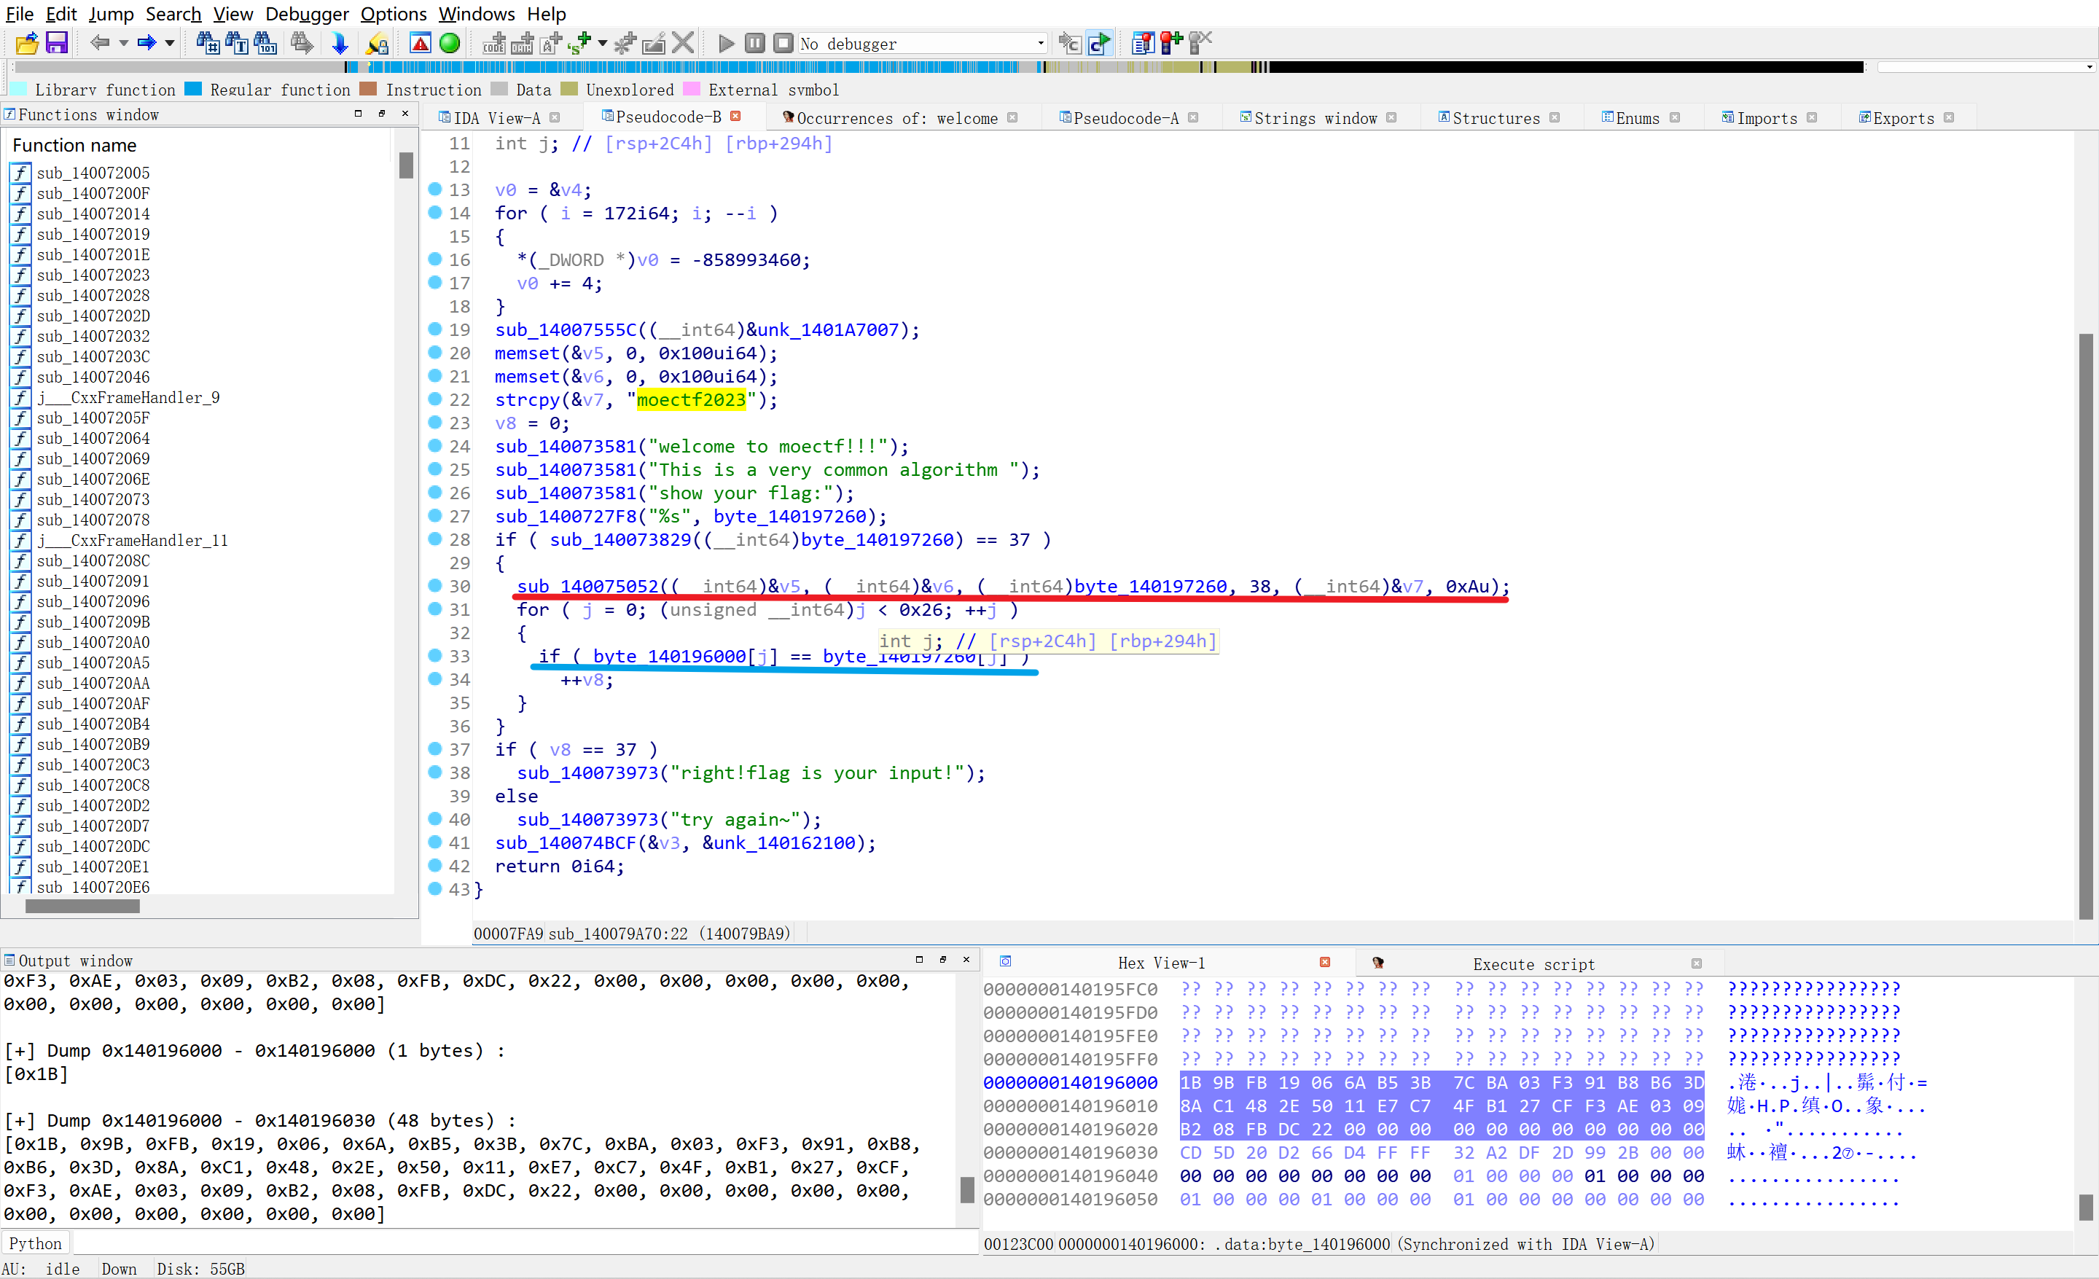The width and height of the screenshot is (2099, 1279).
Task: Click the red warning triangle icon
Action: (x=420, y=42)
